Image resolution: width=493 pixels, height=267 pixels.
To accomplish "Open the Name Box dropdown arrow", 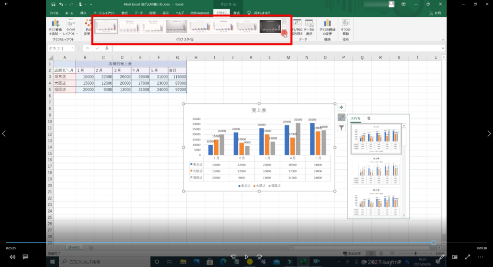I will coord(72,49).
